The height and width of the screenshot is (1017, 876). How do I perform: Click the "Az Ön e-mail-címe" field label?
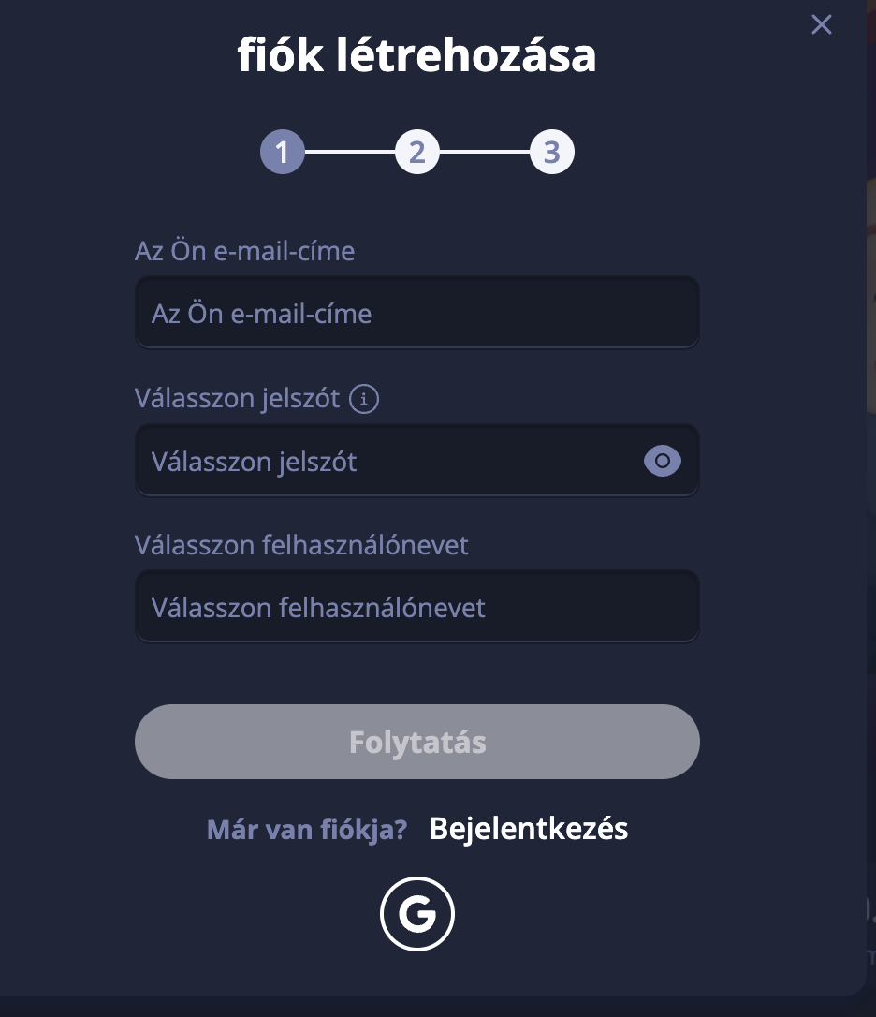point(244,251)
